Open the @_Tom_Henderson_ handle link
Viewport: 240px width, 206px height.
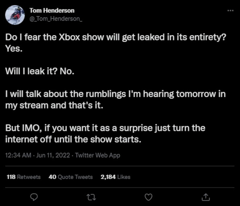point(56,19)
